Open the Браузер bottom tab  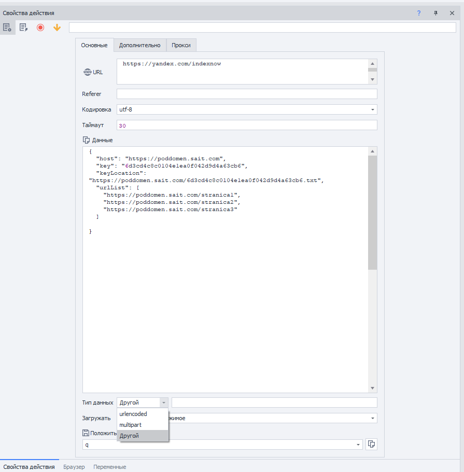[x=74, y=467]
